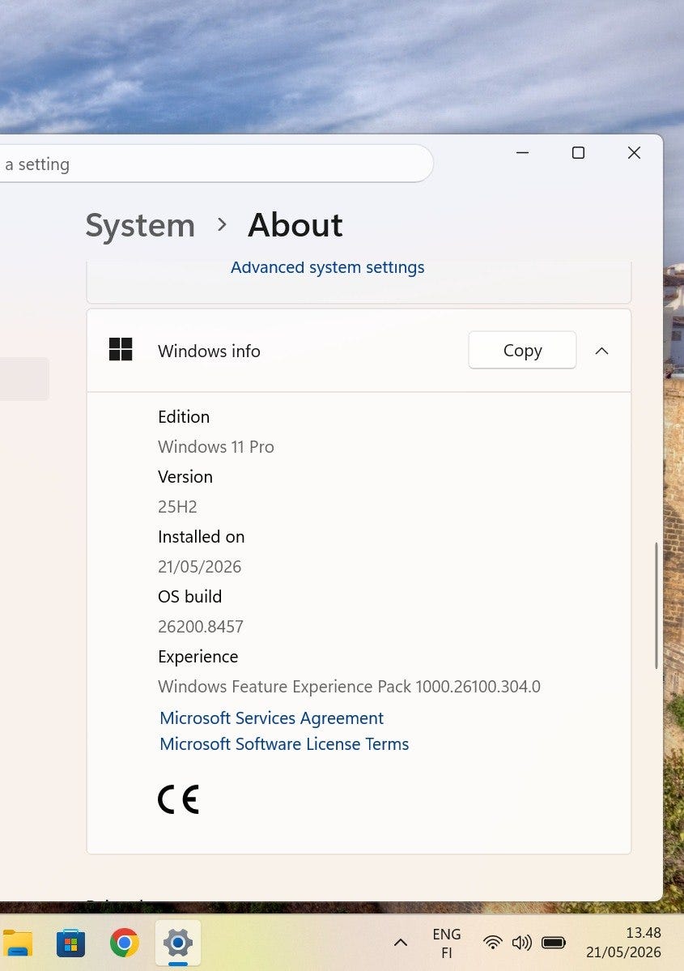Viewport: 684px width, 971px height.
Task: Copy the Windows info details
Action: point(522,351)
